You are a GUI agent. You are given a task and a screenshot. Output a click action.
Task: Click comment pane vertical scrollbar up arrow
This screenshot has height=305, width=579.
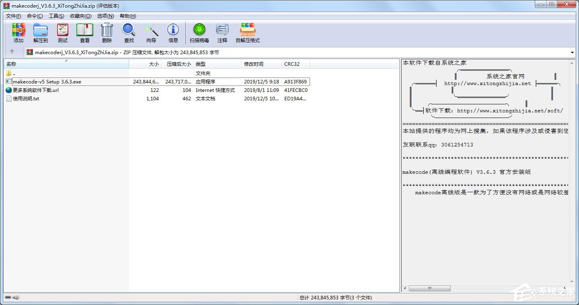572,63
